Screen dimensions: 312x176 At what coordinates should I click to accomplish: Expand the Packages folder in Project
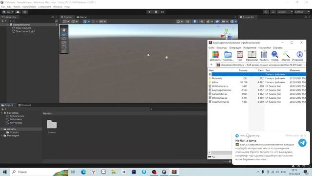point(2,135)
